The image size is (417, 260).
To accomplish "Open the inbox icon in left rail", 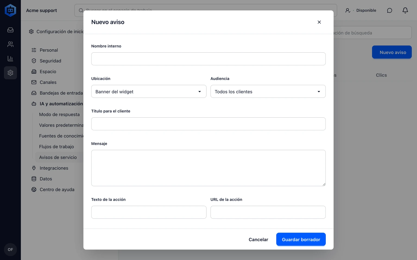I will pyautogui.click(x=10, y=30).
